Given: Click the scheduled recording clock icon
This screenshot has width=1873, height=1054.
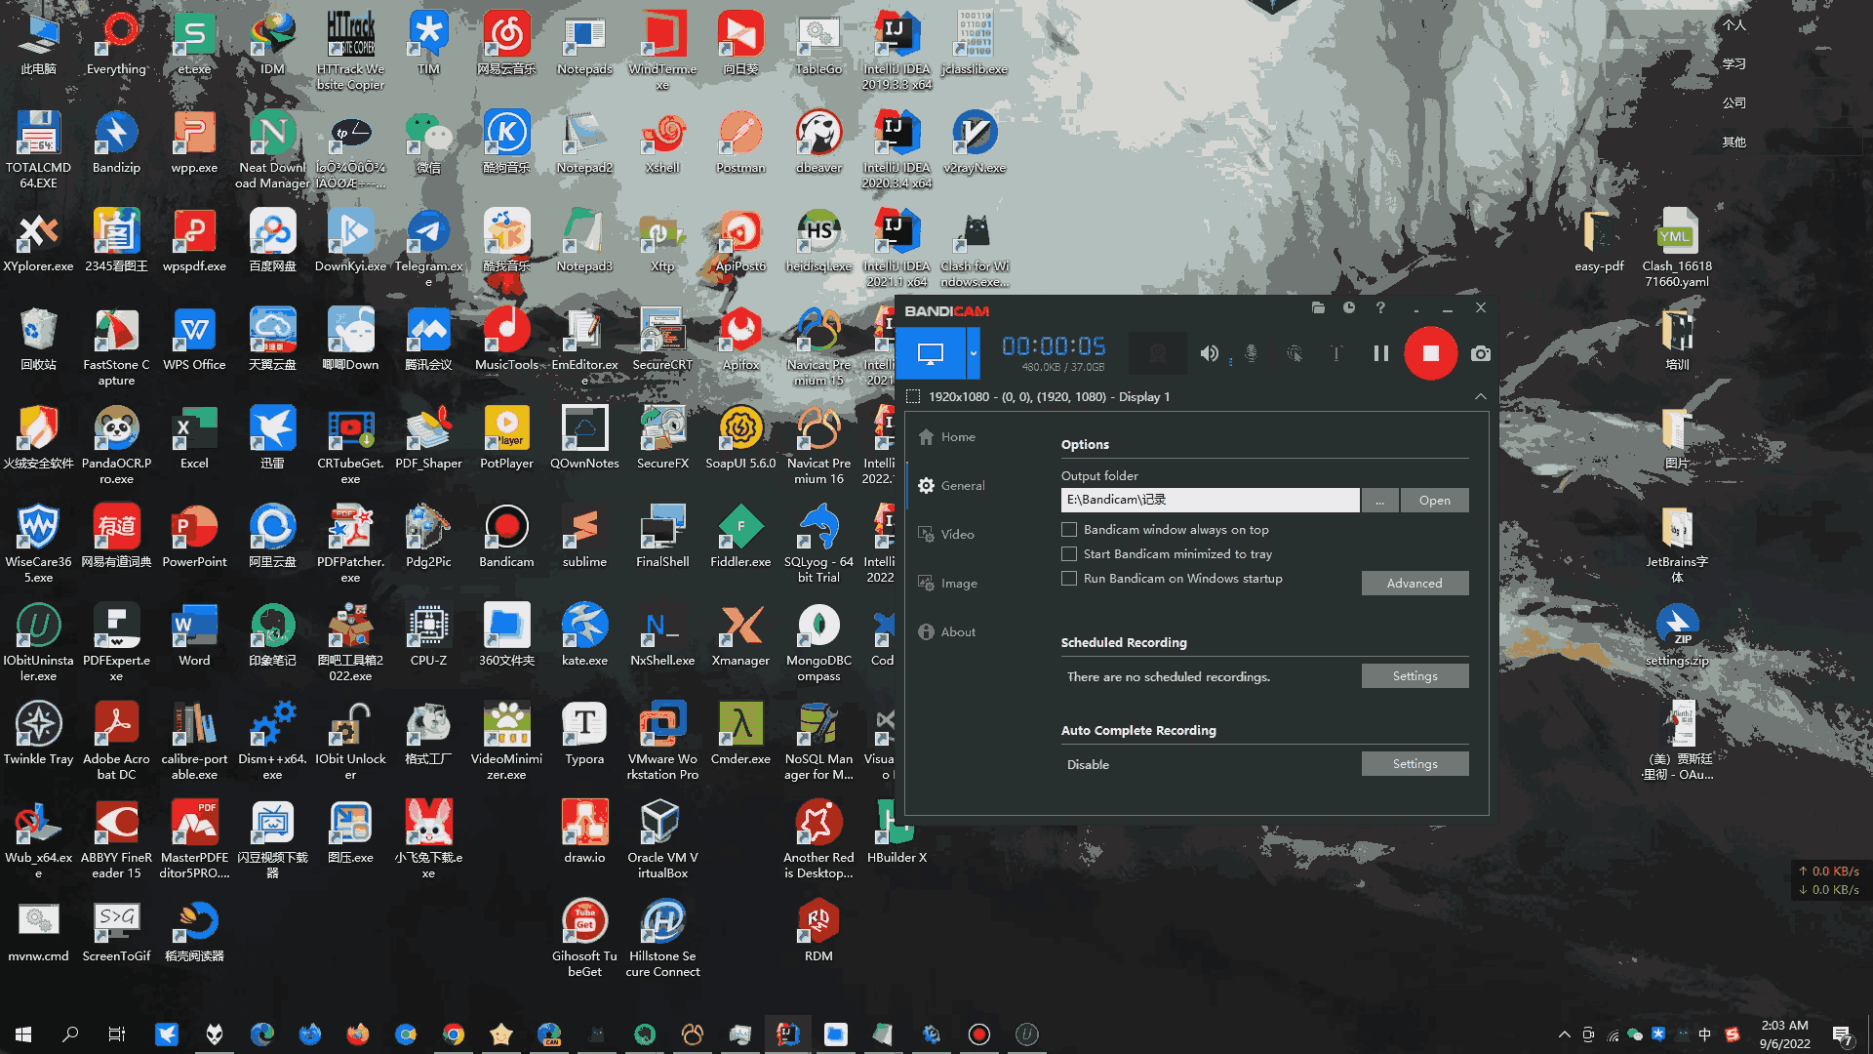Looking at the screenshot, I should (x=1349, y=307).
